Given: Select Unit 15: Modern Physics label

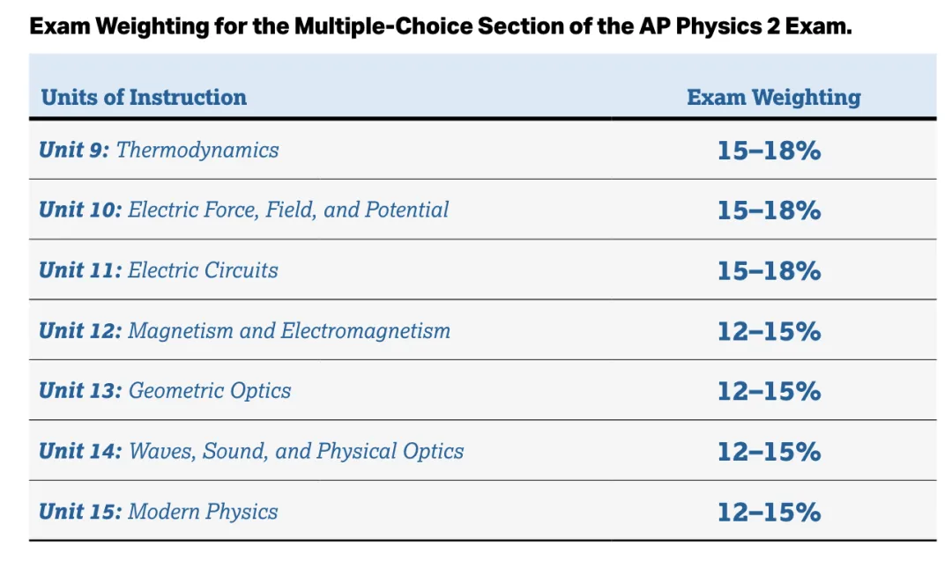Looking at the screenshot, I should (x=159, y=512).
